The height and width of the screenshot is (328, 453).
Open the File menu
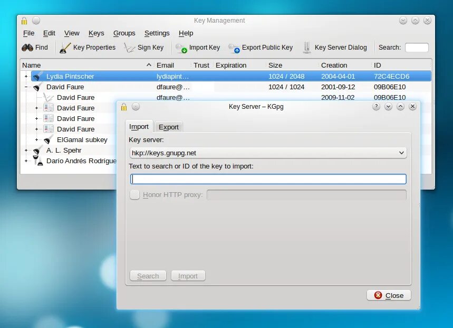(x=28, y=33)
